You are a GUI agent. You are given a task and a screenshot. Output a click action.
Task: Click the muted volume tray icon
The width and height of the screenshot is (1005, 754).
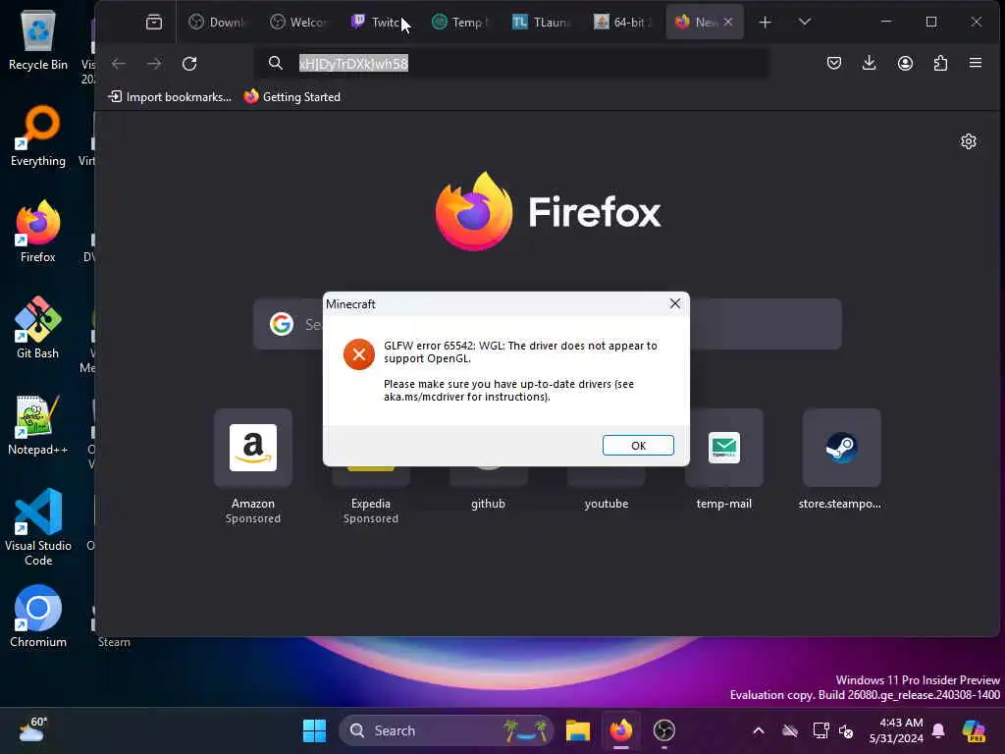(846, 730)
